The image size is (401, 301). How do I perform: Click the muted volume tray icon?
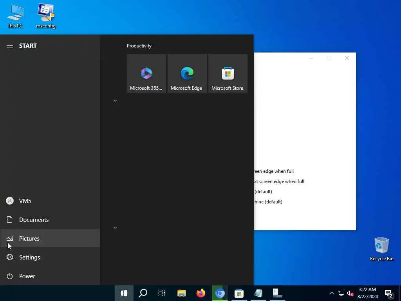click(x=350, y=293)
